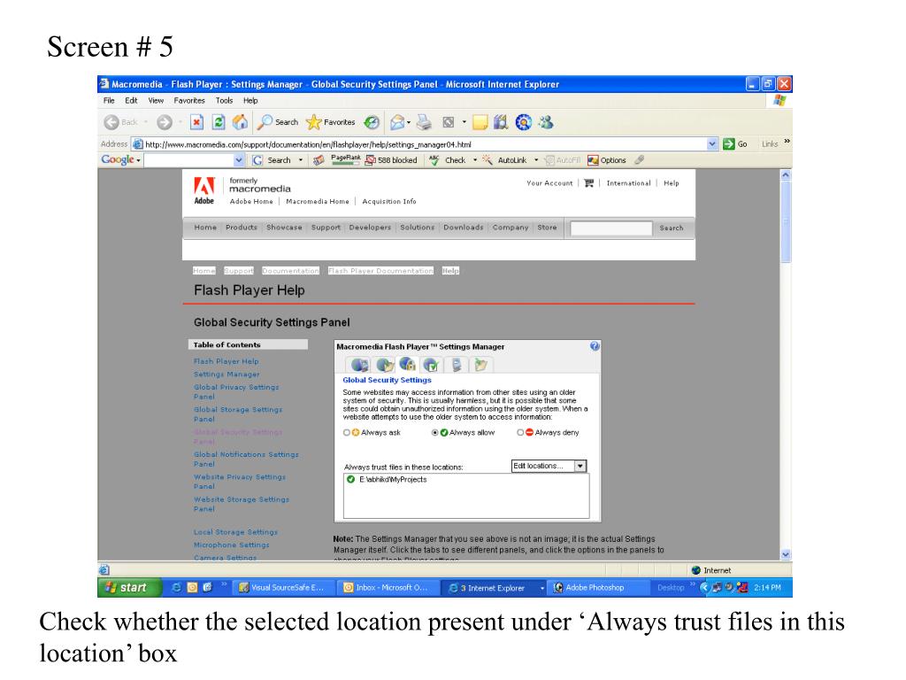The width and height of the screenshot is (906, 680).
Task: Open the Help menu in IE
Action: pyautogui.click(x=250, y=101)
